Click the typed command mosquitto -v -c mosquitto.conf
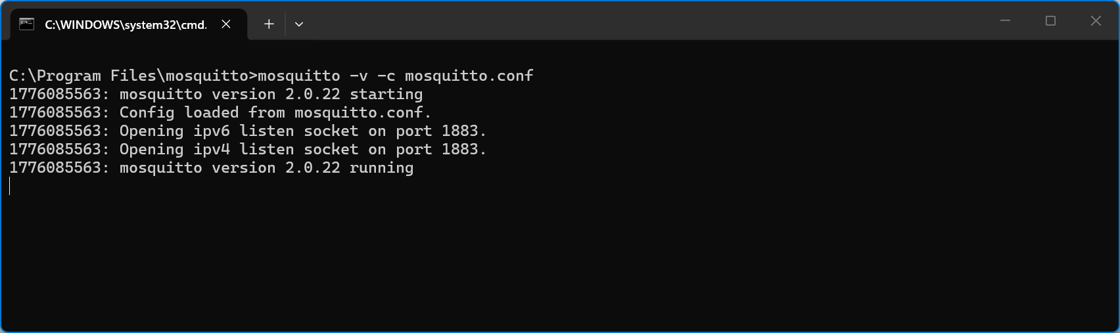The image size is (1120, 333). point(396,76)
